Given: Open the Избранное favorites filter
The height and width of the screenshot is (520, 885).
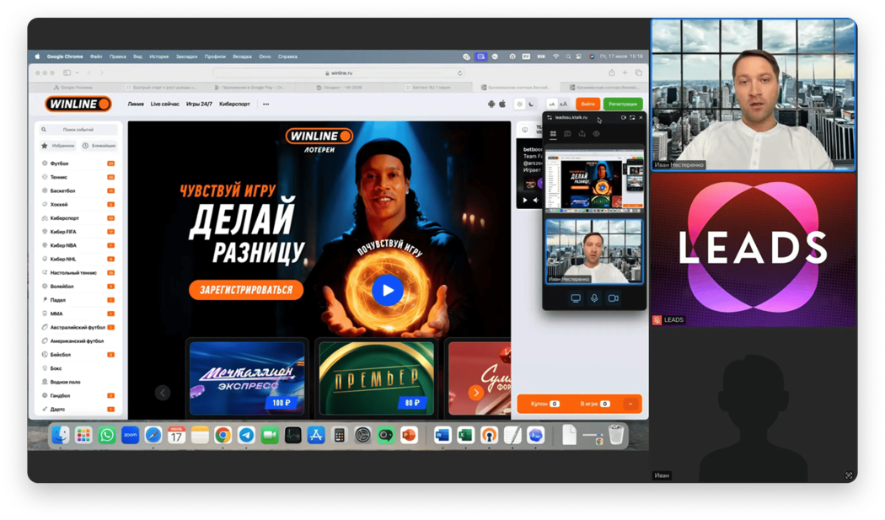Looking at the screenshot, I should 58,146.
